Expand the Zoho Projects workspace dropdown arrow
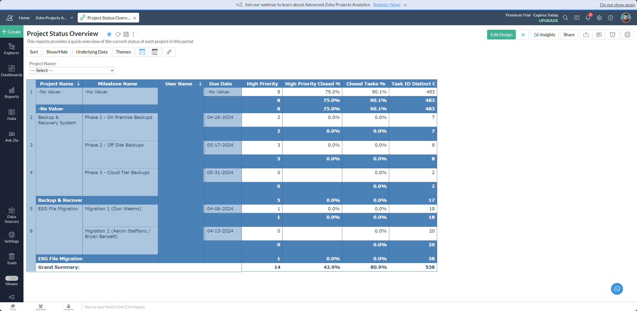The image size is (637, 311). (x=72, y=18)
